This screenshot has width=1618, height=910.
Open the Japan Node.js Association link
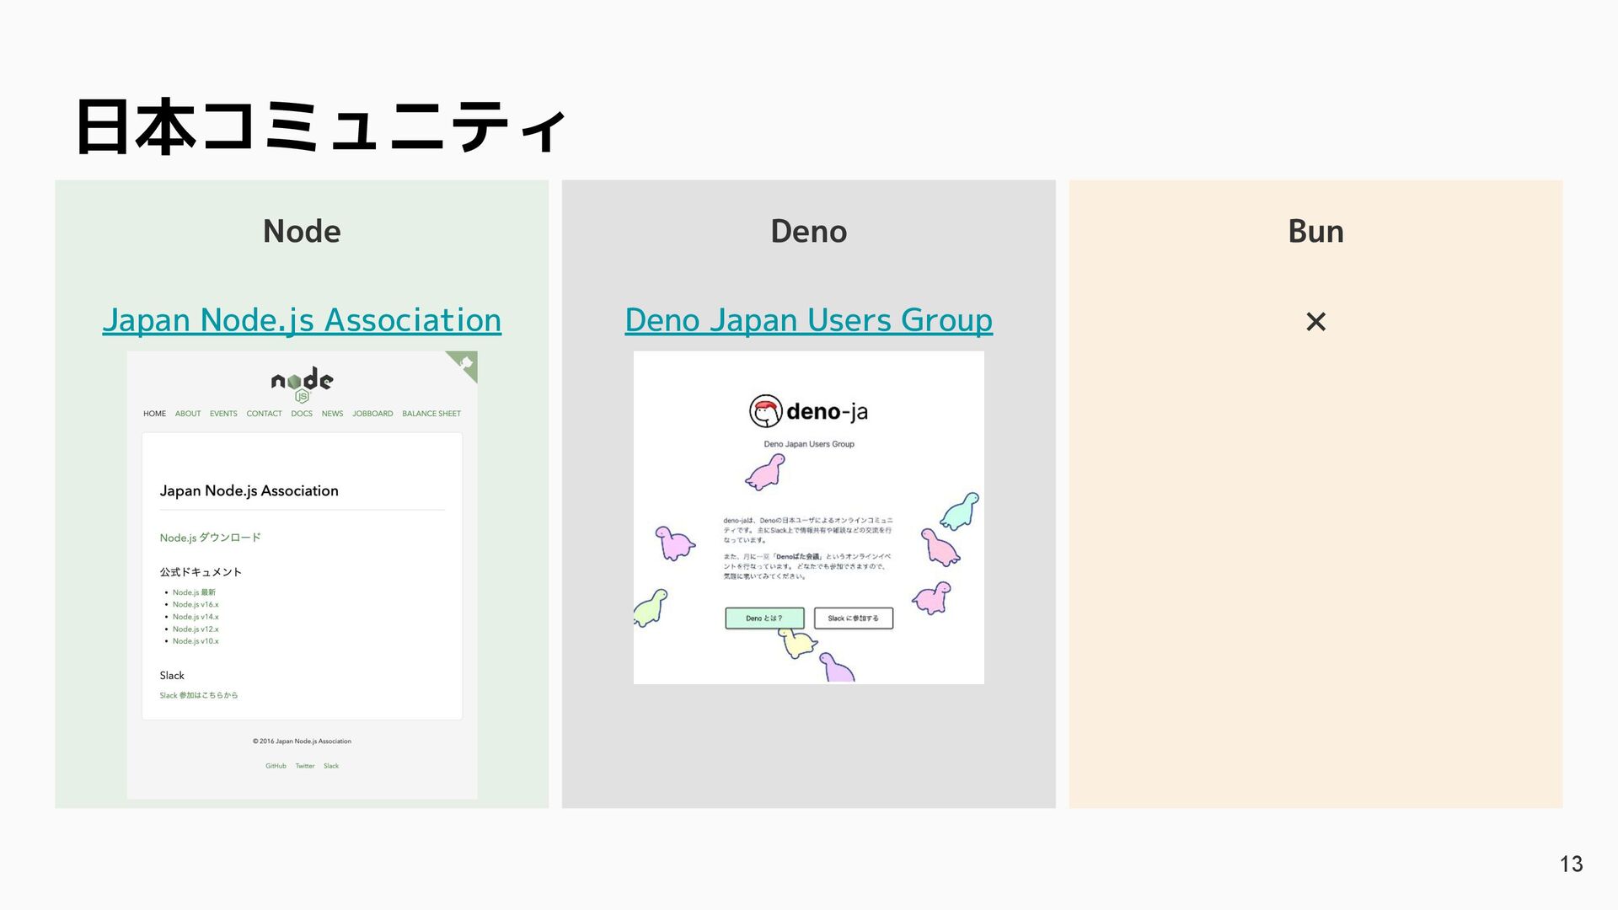pos(302,320)
